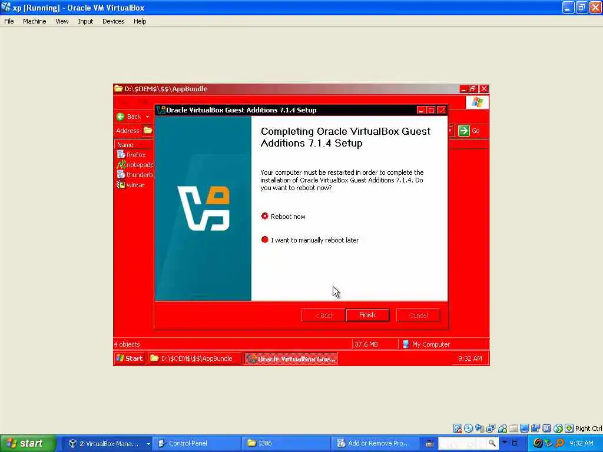Switch to Add or Remove Programs taskbar button
Image resolution: width=603 pixels, height=452 pixels.
click(x=375, y=444)
